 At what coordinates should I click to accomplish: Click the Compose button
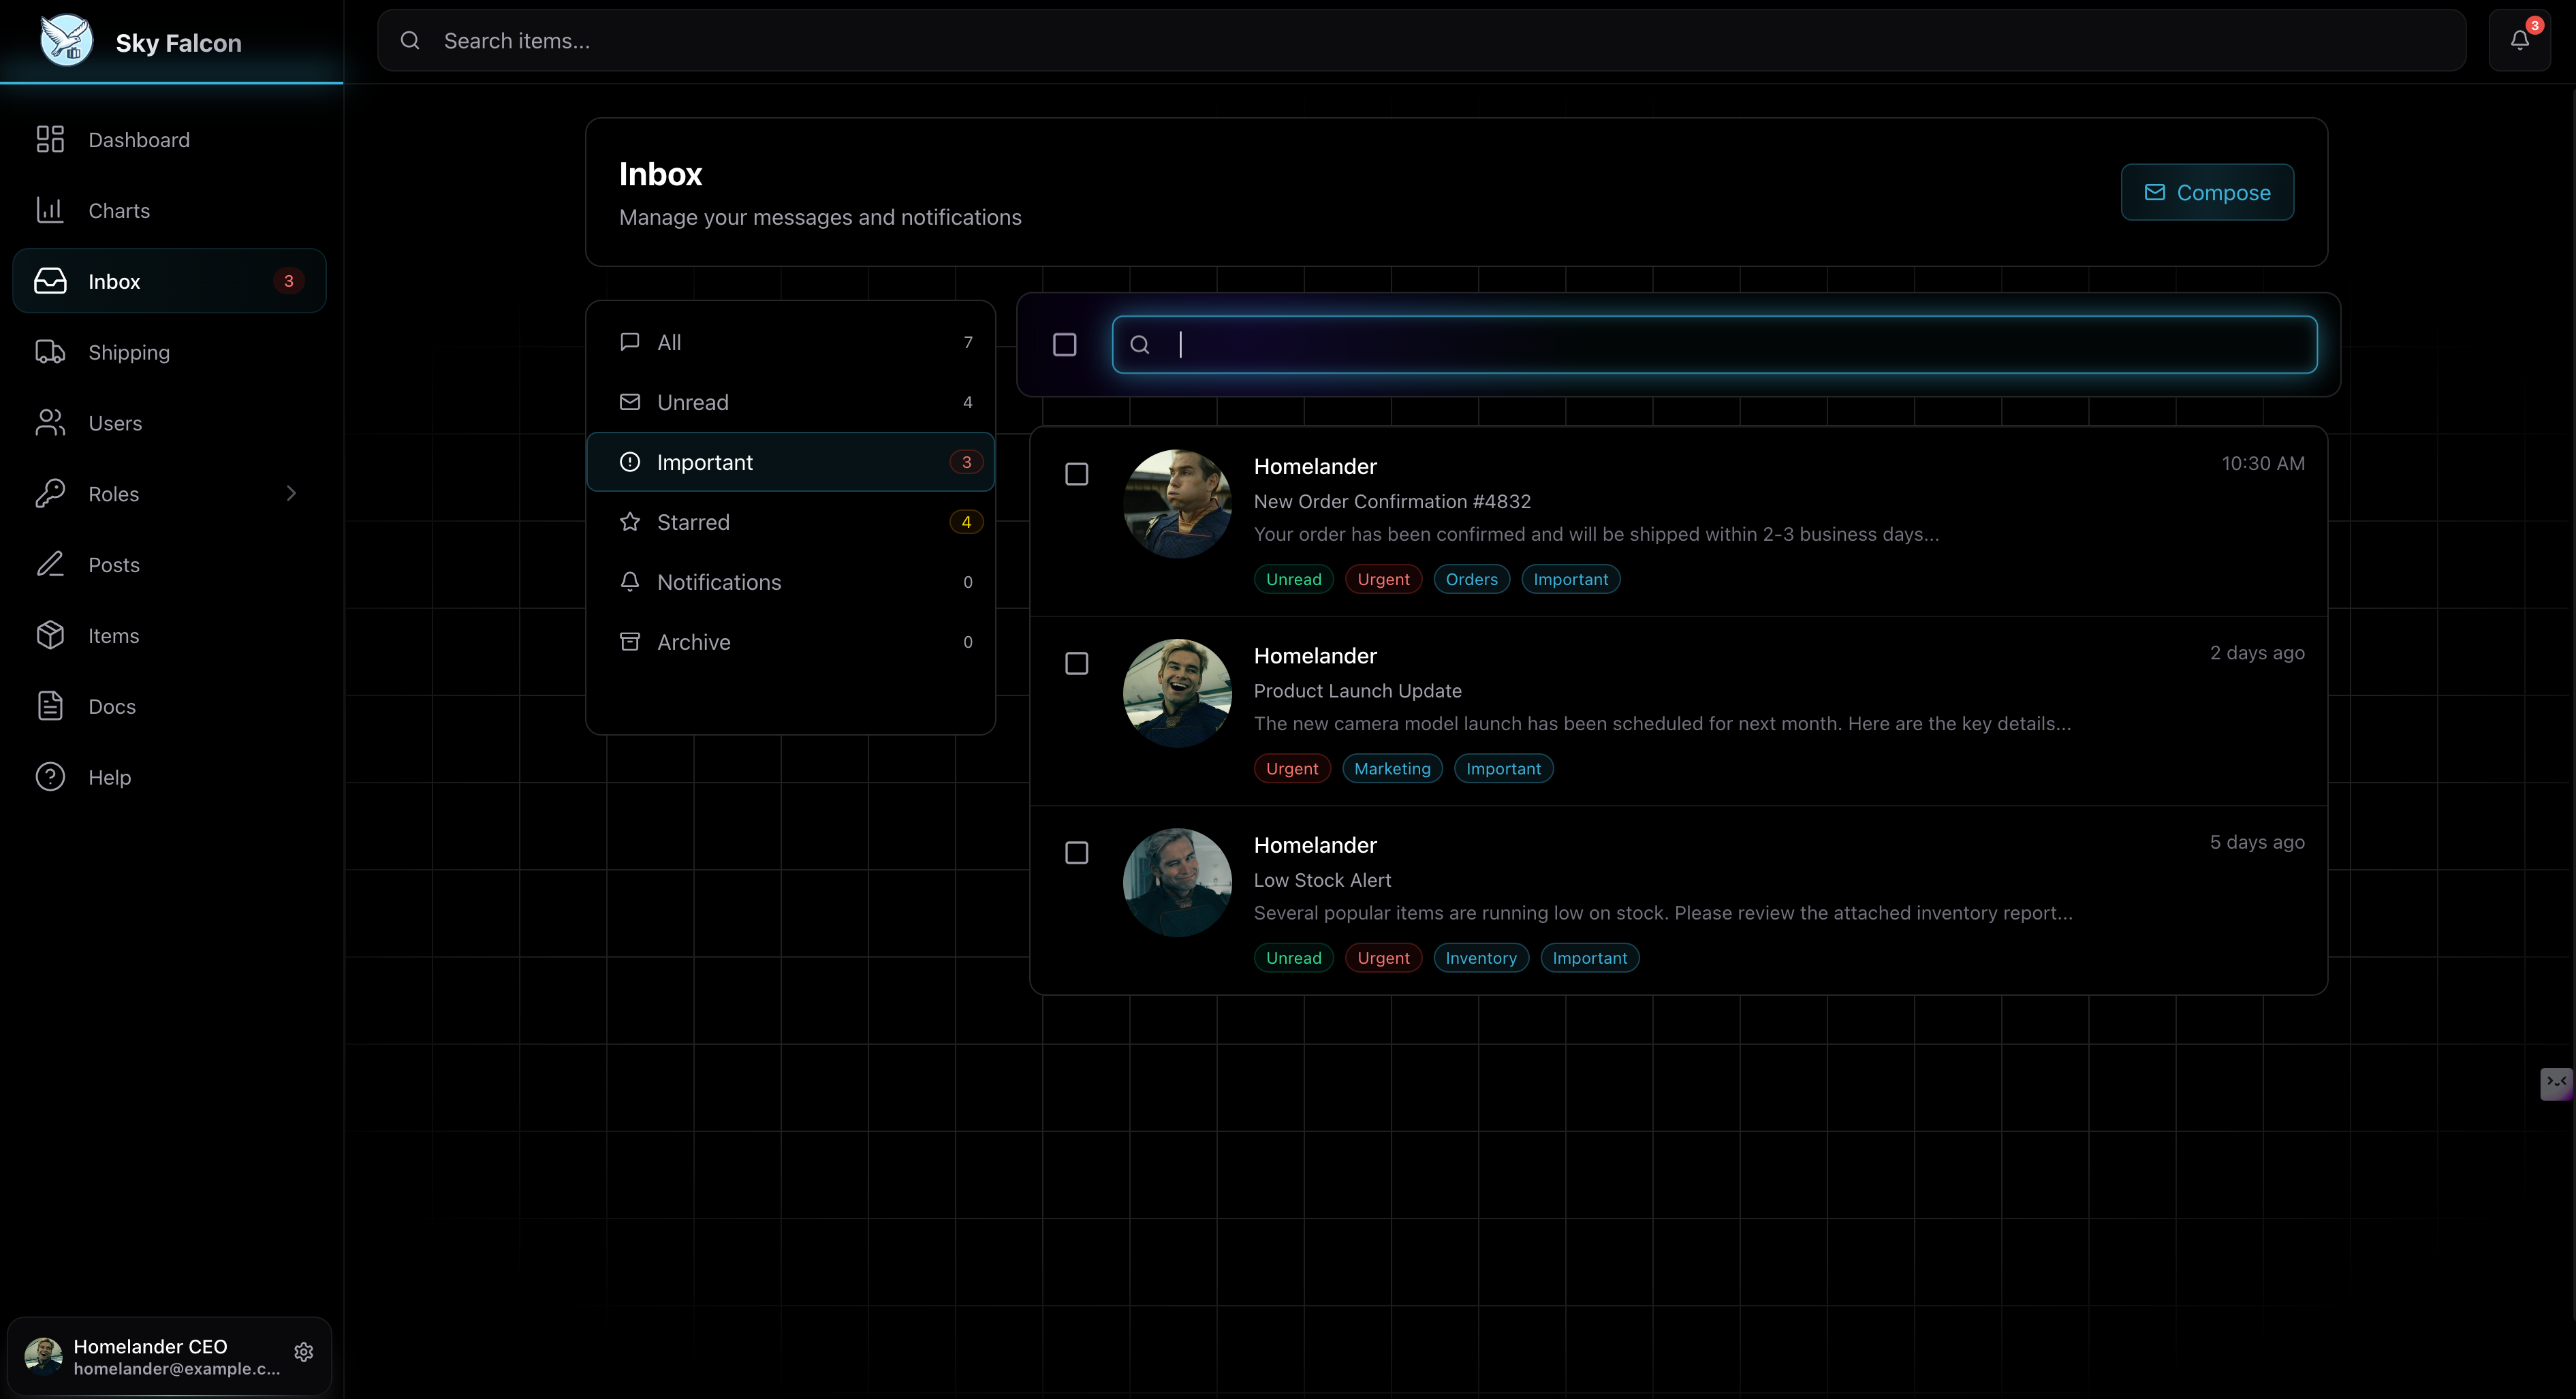[2207, 192]
